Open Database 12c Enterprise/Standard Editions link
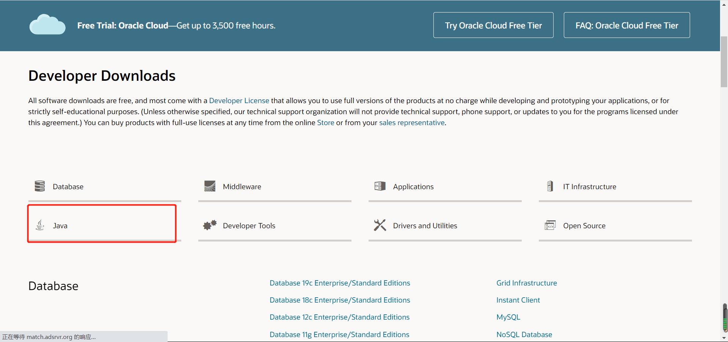Image resolution: width=728 pixels, height=342 pixels. (339, 317)
